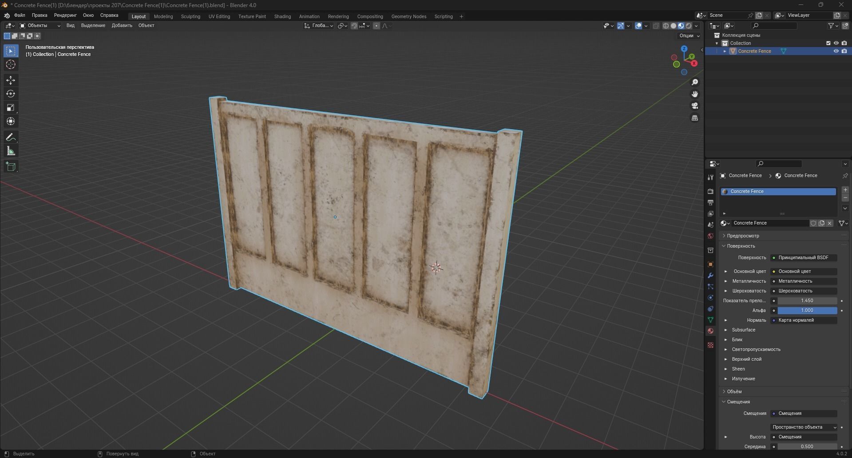
Task: Add a new material slot with plus
Action: pyautogui.click(x=845, y=190)
